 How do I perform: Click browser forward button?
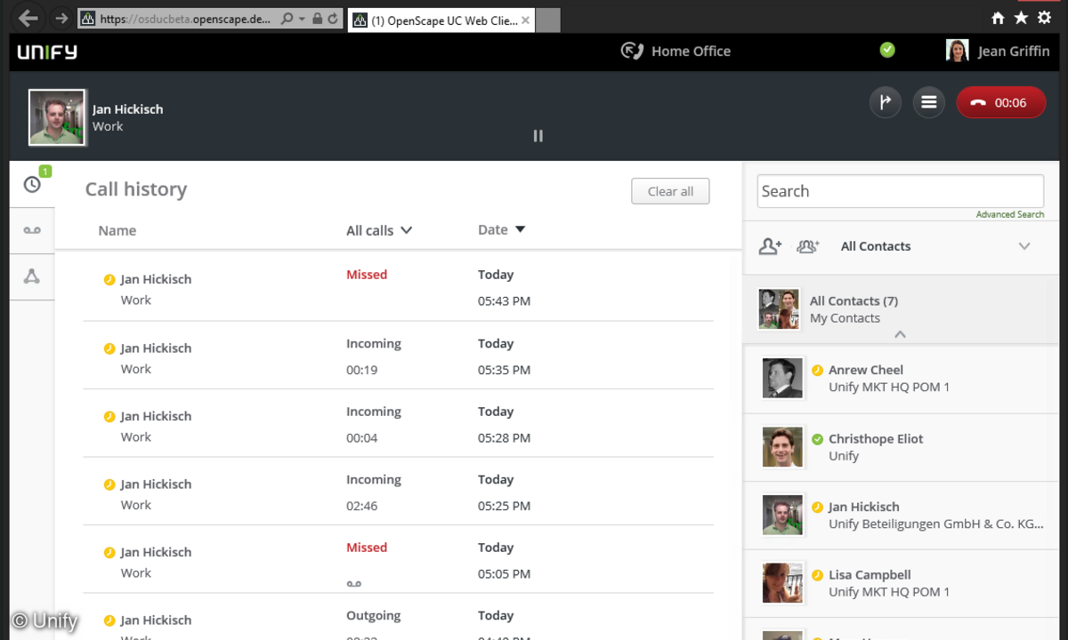(61, 18)
